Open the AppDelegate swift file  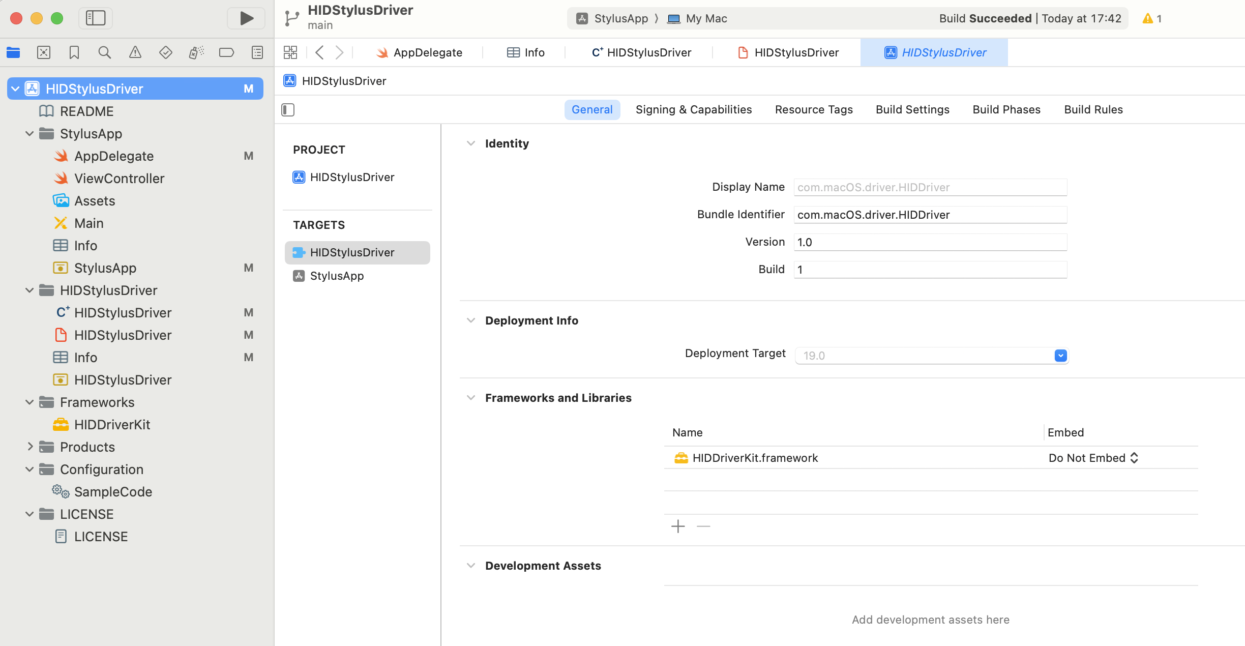click(114, 156)
